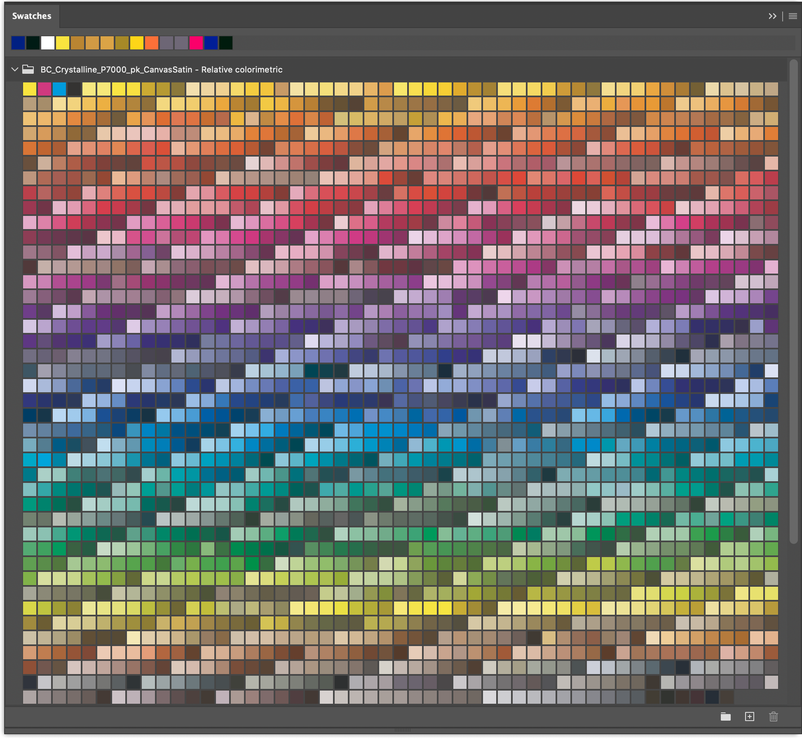Pick a dark navy swatch from the recents strip
This screenshot has height=740, width=802.
click(x=18, y=42)
